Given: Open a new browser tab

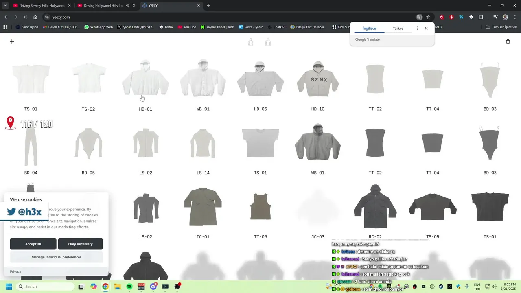Looking at the screenshot, I should [208, 6].
